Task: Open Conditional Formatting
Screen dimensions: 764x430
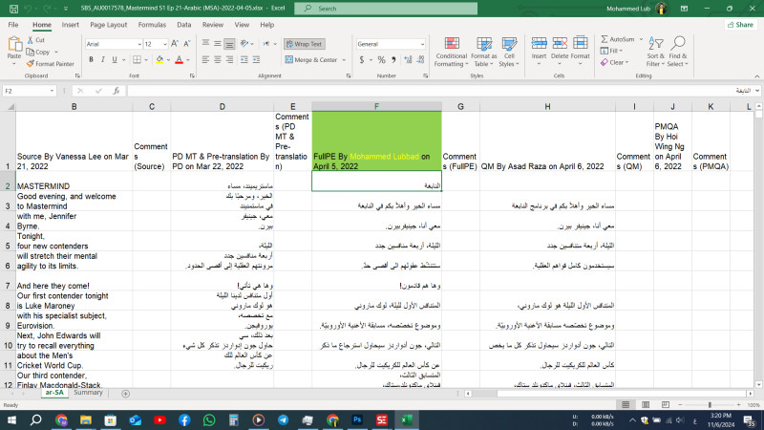Action: coord(450,53)
